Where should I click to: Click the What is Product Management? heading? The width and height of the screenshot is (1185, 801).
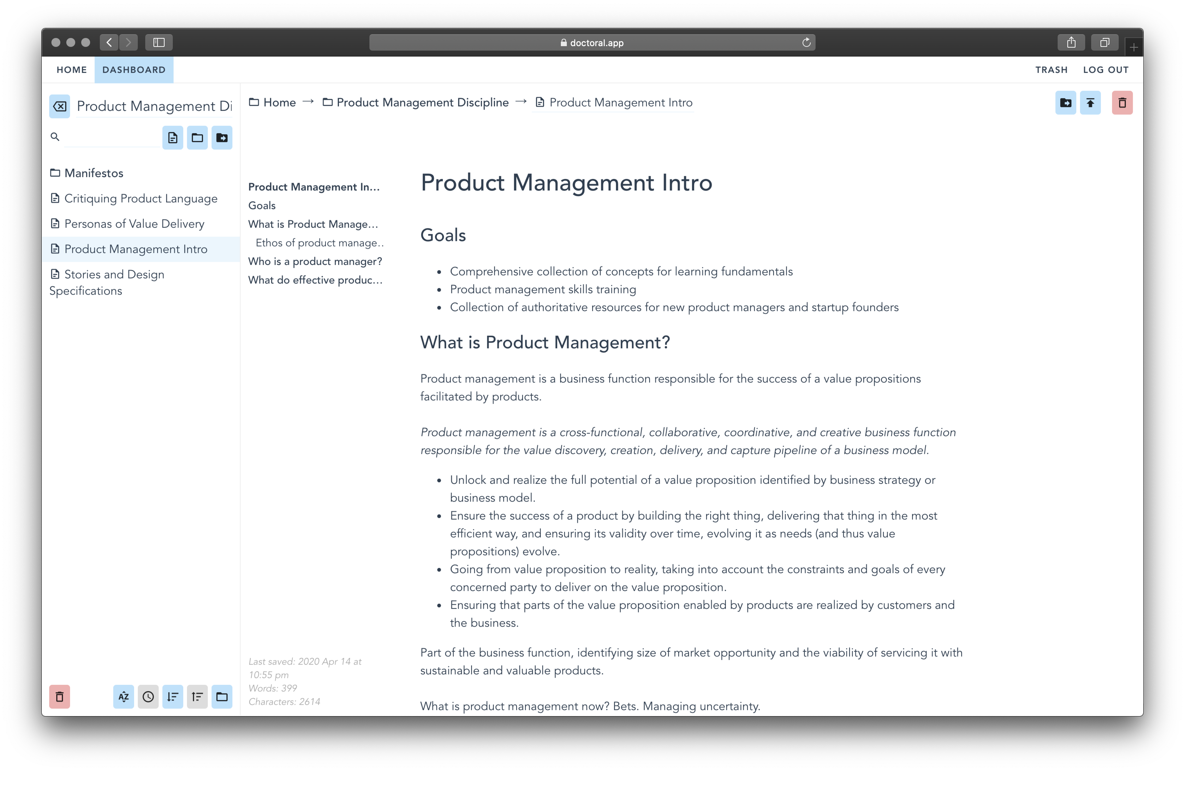545,342
